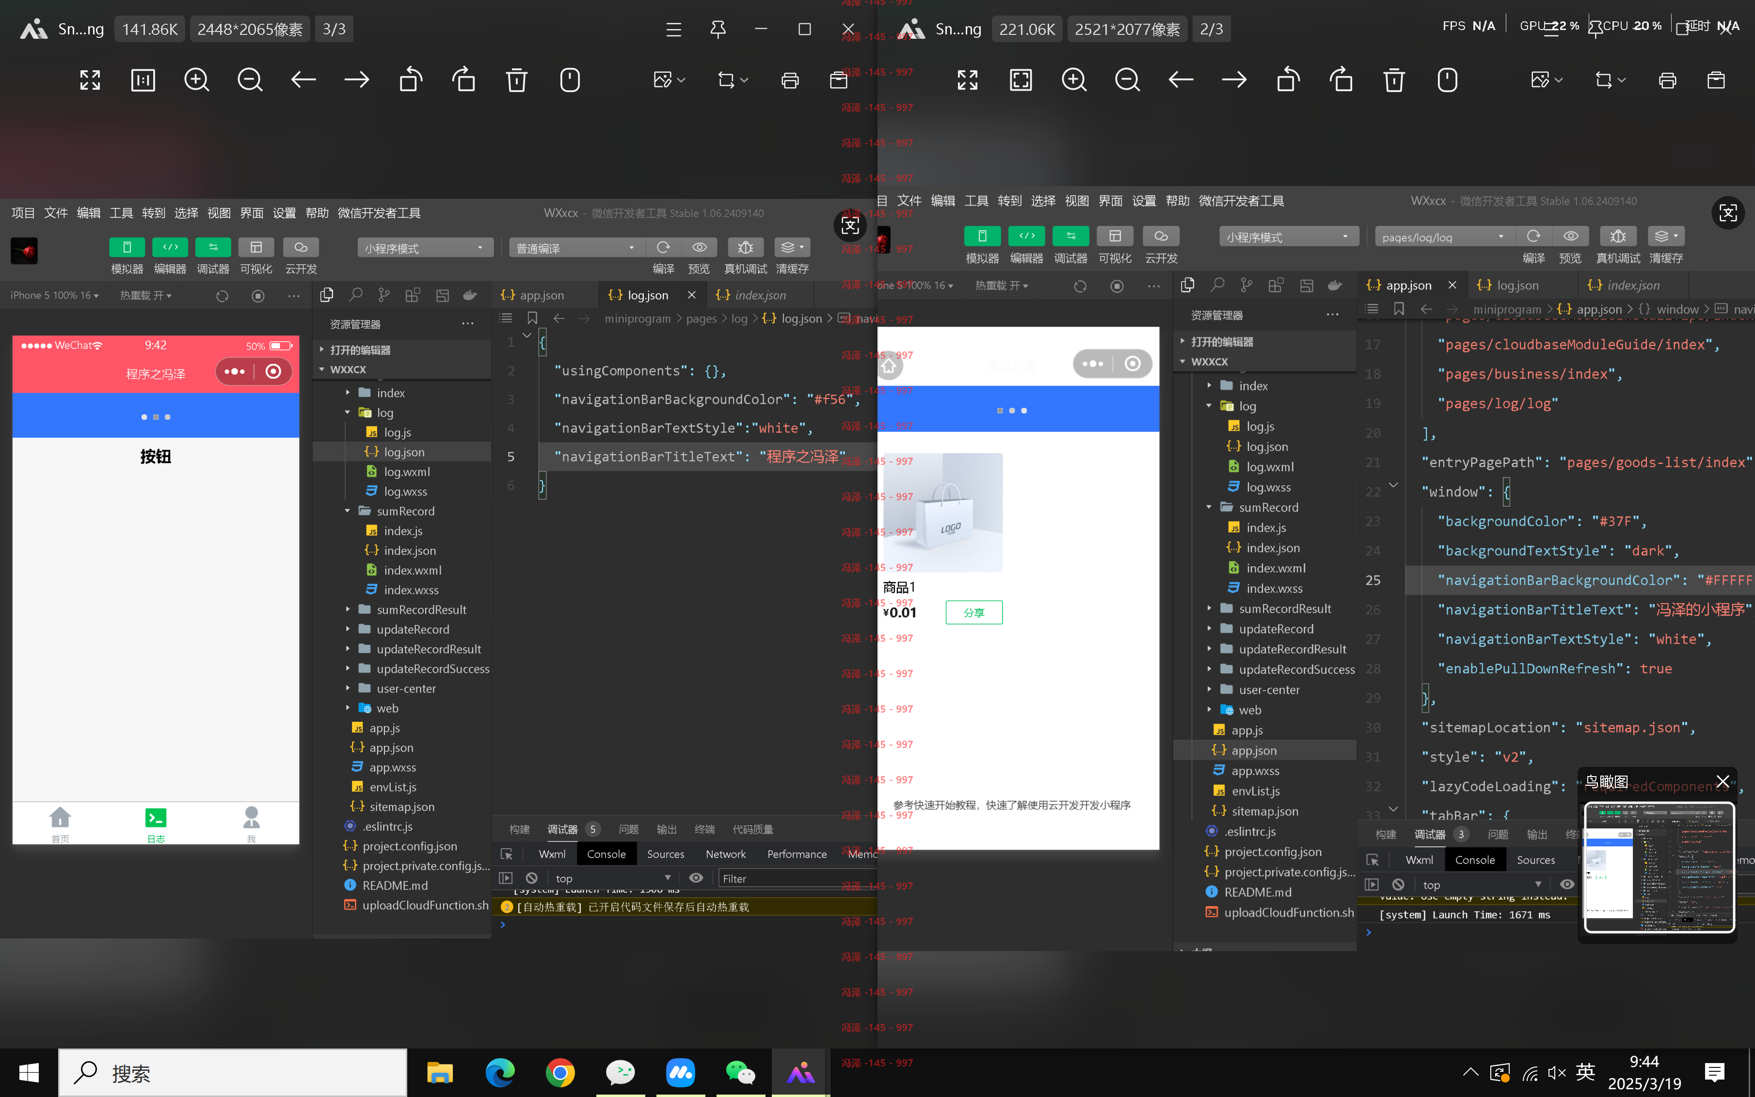
Task: Click search icon in left editor sidebar
Action: pos(355,295)
